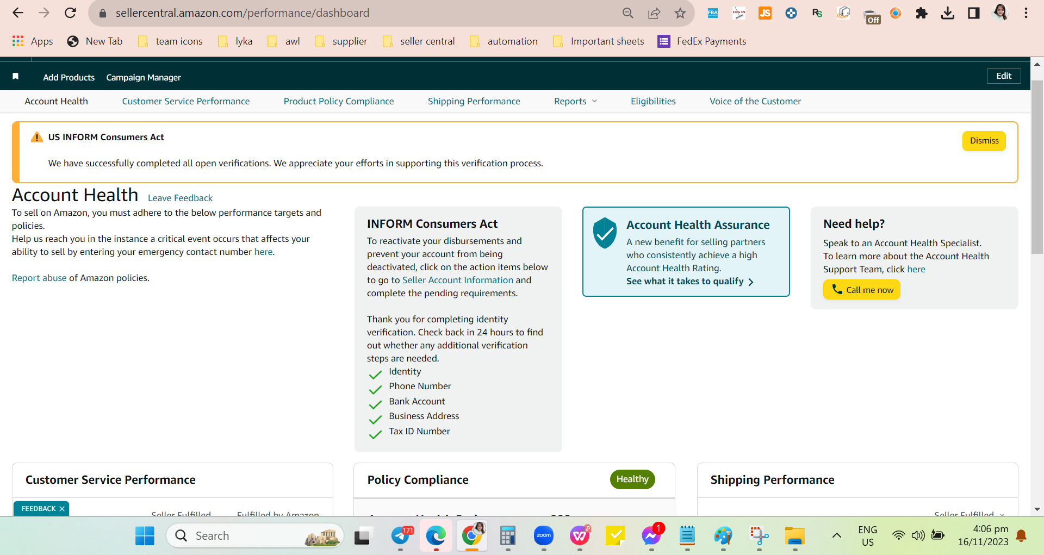Open the Eligibilities tab
This screenshot has height=555, width=1044.
coord(653,101)
